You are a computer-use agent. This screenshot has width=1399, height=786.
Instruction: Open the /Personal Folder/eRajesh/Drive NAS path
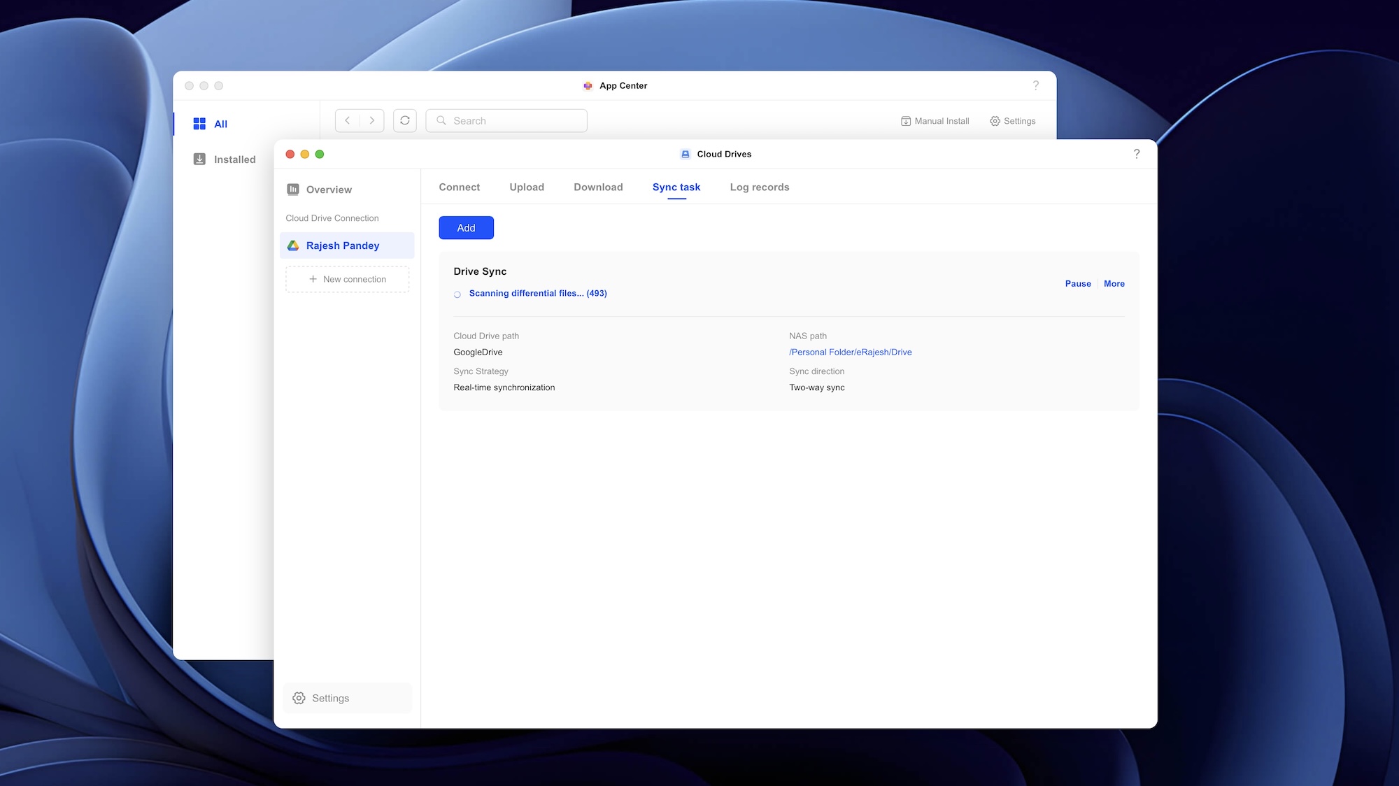(x=851, y=352)
